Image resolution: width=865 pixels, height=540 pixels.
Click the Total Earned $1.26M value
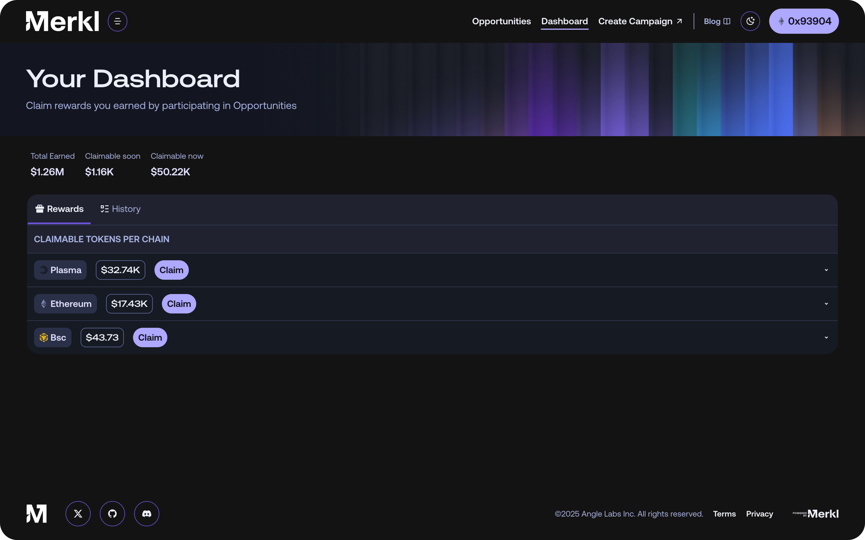click(47, 172)
